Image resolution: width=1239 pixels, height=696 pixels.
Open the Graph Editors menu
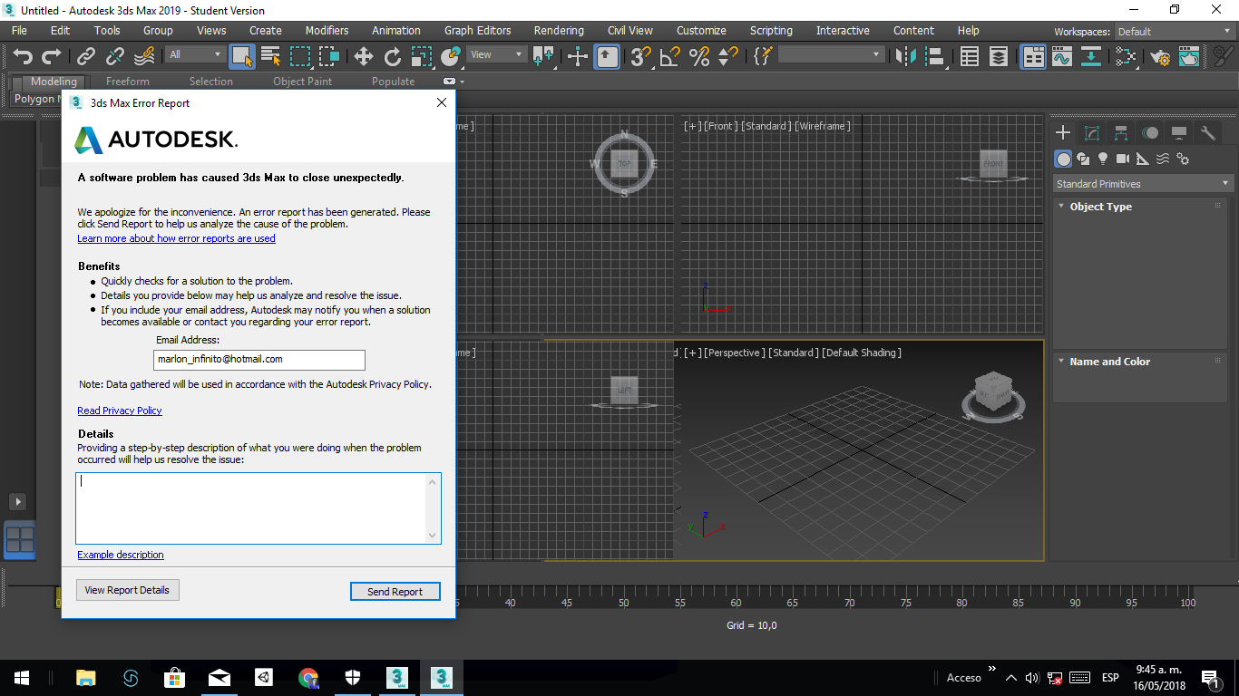tap(477, 31)
